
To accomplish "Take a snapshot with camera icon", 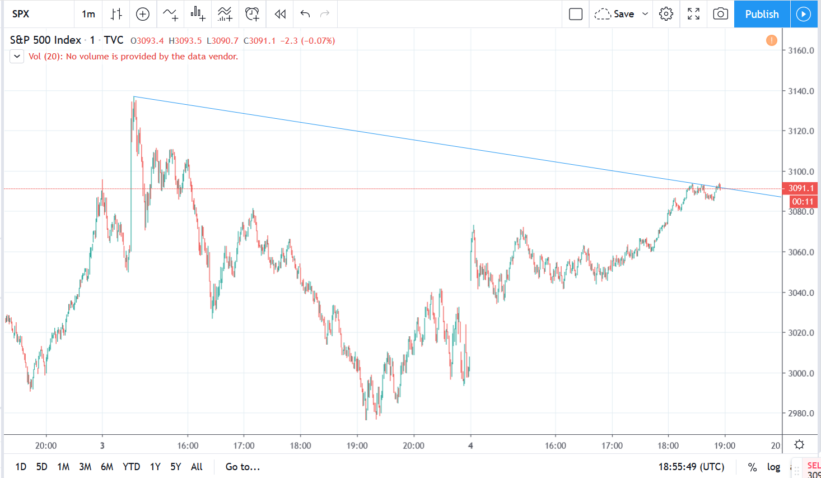I will click(x=720, y=14).
